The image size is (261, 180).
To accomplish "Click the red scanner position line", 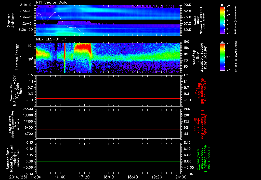I will click(108, 129).
